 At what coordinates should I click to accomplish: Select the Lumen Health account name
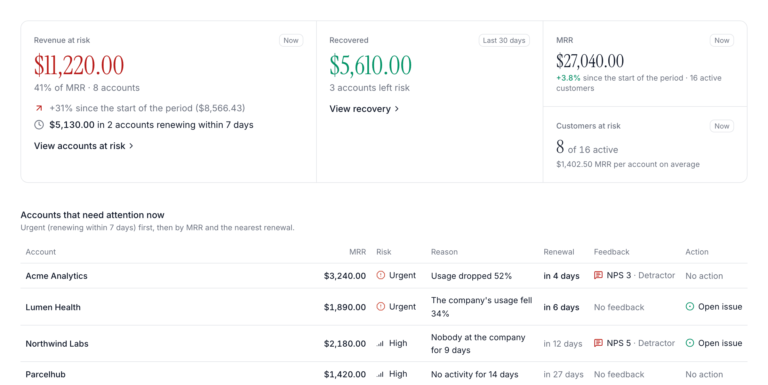tap(53, 307)
